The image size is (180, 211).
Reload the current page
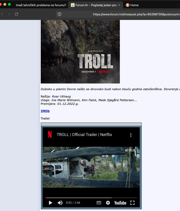(16, 14)
